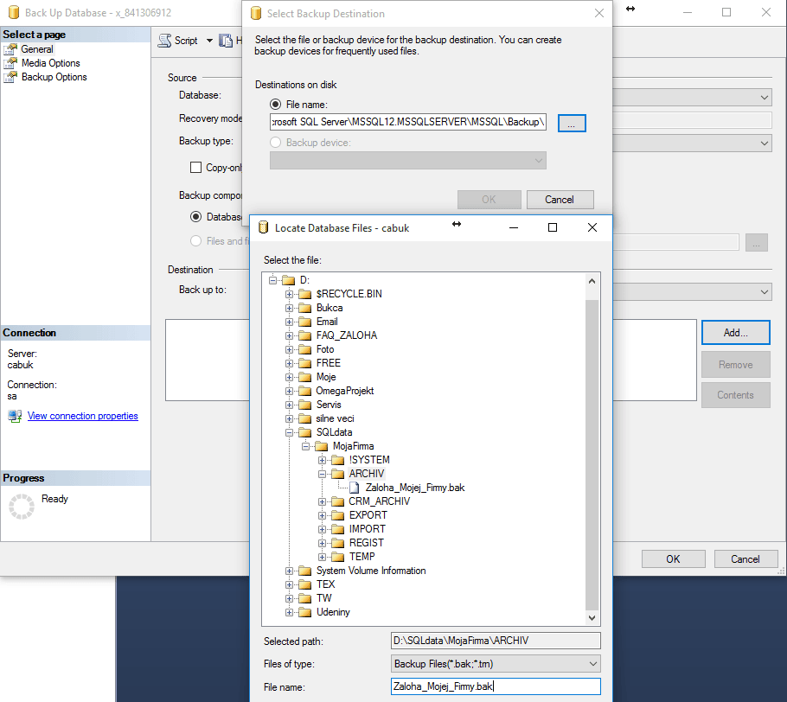This screenshot has width=787, height=702.
Task: Click the File name input field
Action: click(496, 686)
